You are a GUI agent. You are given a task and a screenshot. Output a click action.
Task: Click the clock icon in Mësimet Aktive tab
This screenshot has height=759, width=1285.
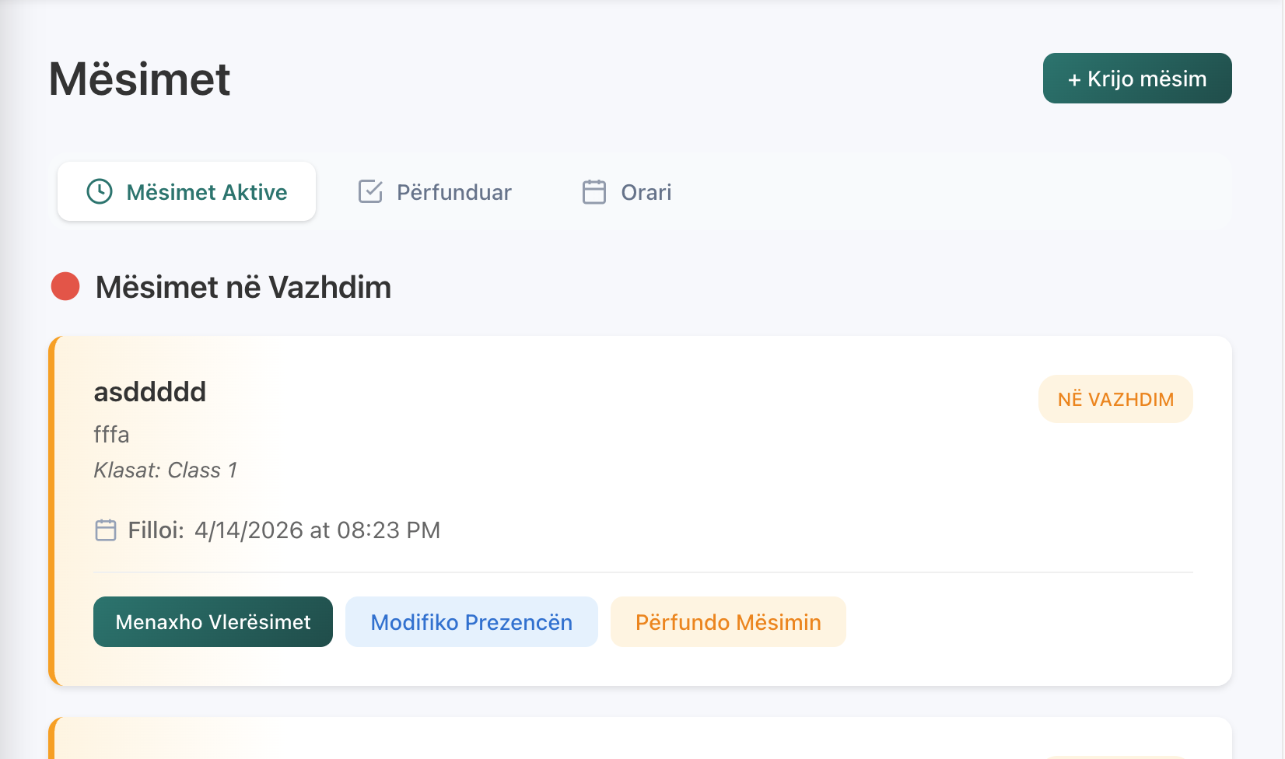100,191
